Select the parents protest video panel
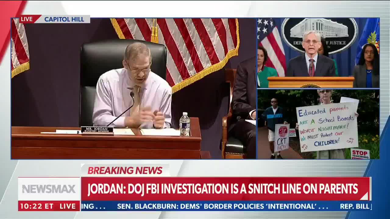 point(318,124)
